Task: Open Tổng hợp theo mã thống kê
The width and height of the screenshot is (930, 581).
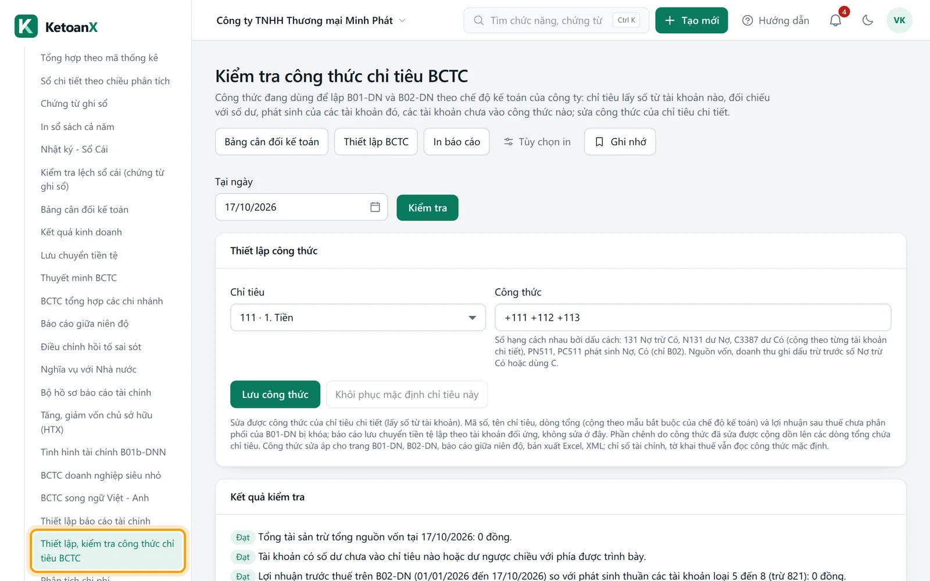Action: pos(99,58)
